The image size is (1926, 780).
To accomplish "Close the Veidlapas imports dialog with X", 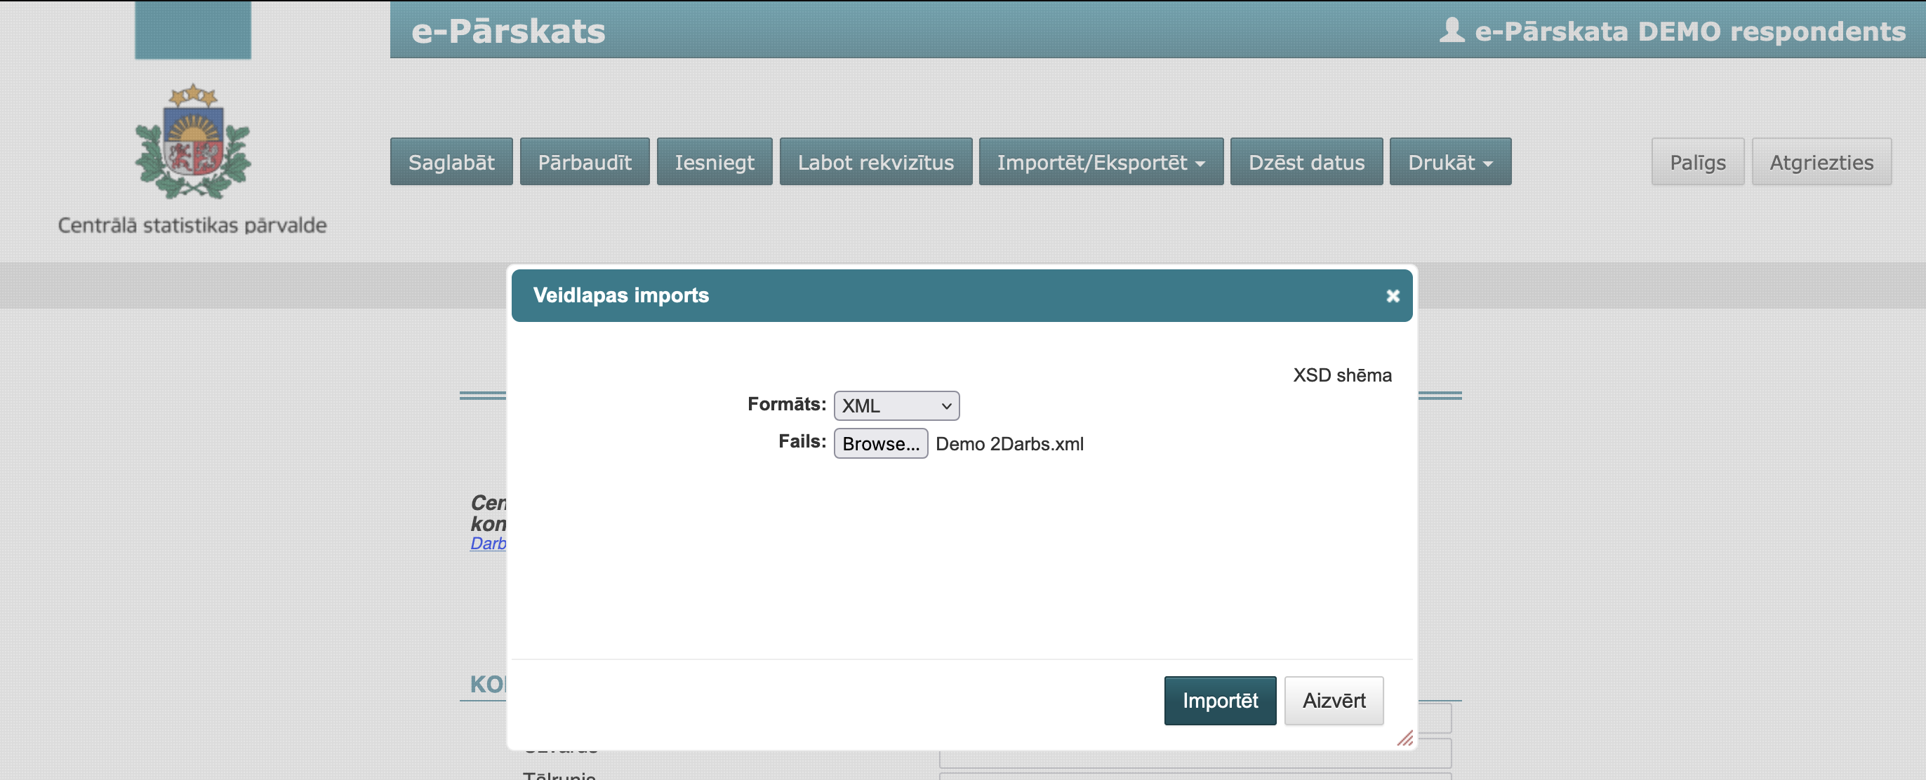I will [1392, 296].
